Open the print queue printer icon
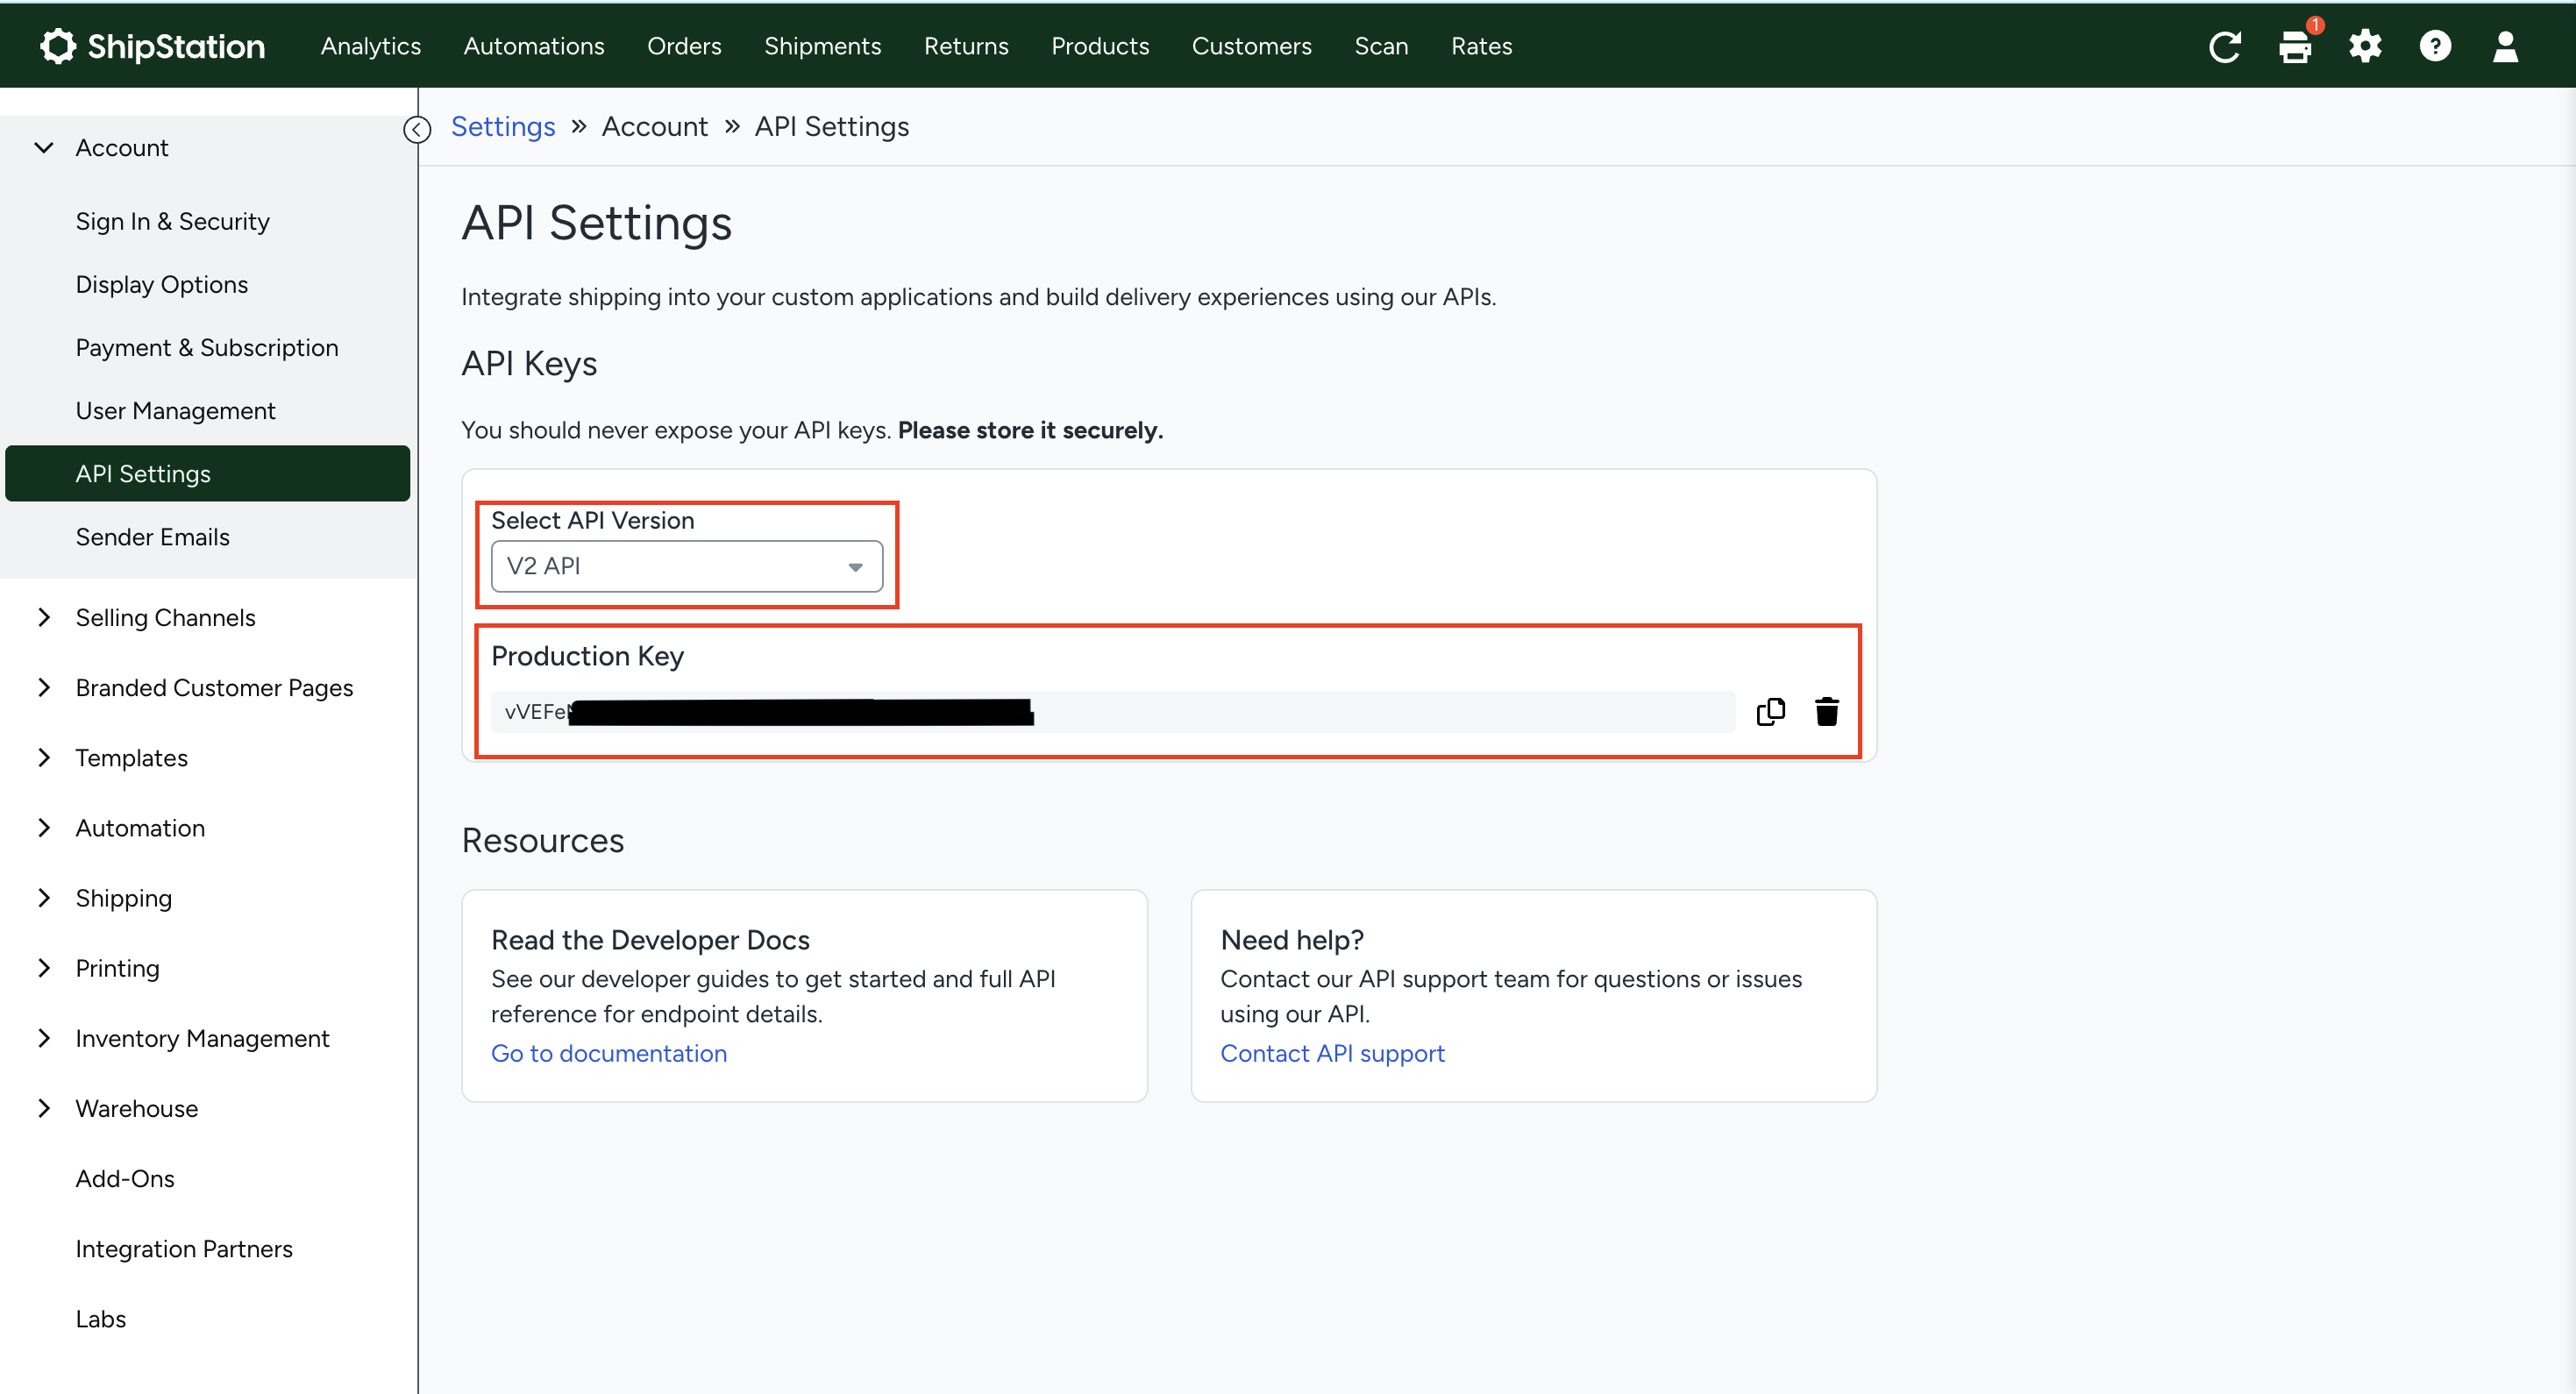The height and width of the screenshot is (1394, 2576). click(2295, 47)
